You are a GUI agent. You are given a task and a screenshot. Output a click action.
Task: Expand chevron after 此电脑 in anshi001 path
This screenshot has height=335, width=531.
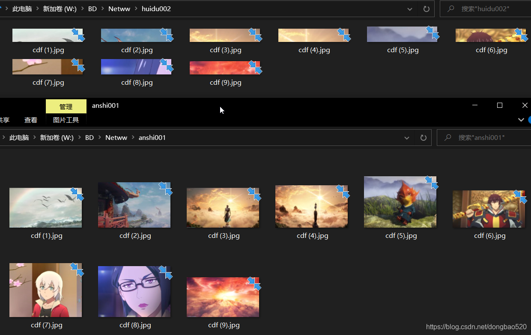[35, 137]
